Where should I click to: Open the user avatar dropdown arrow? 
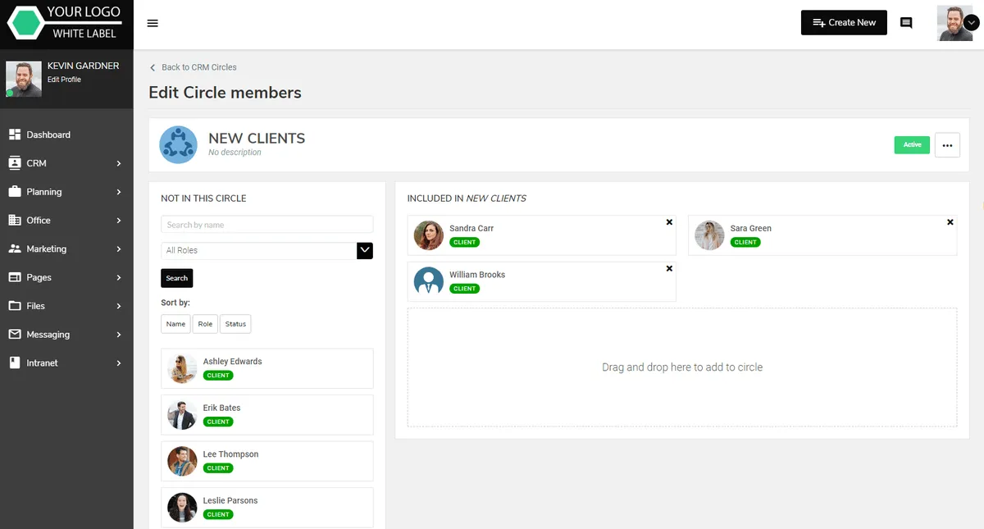(x=972, y=24)
